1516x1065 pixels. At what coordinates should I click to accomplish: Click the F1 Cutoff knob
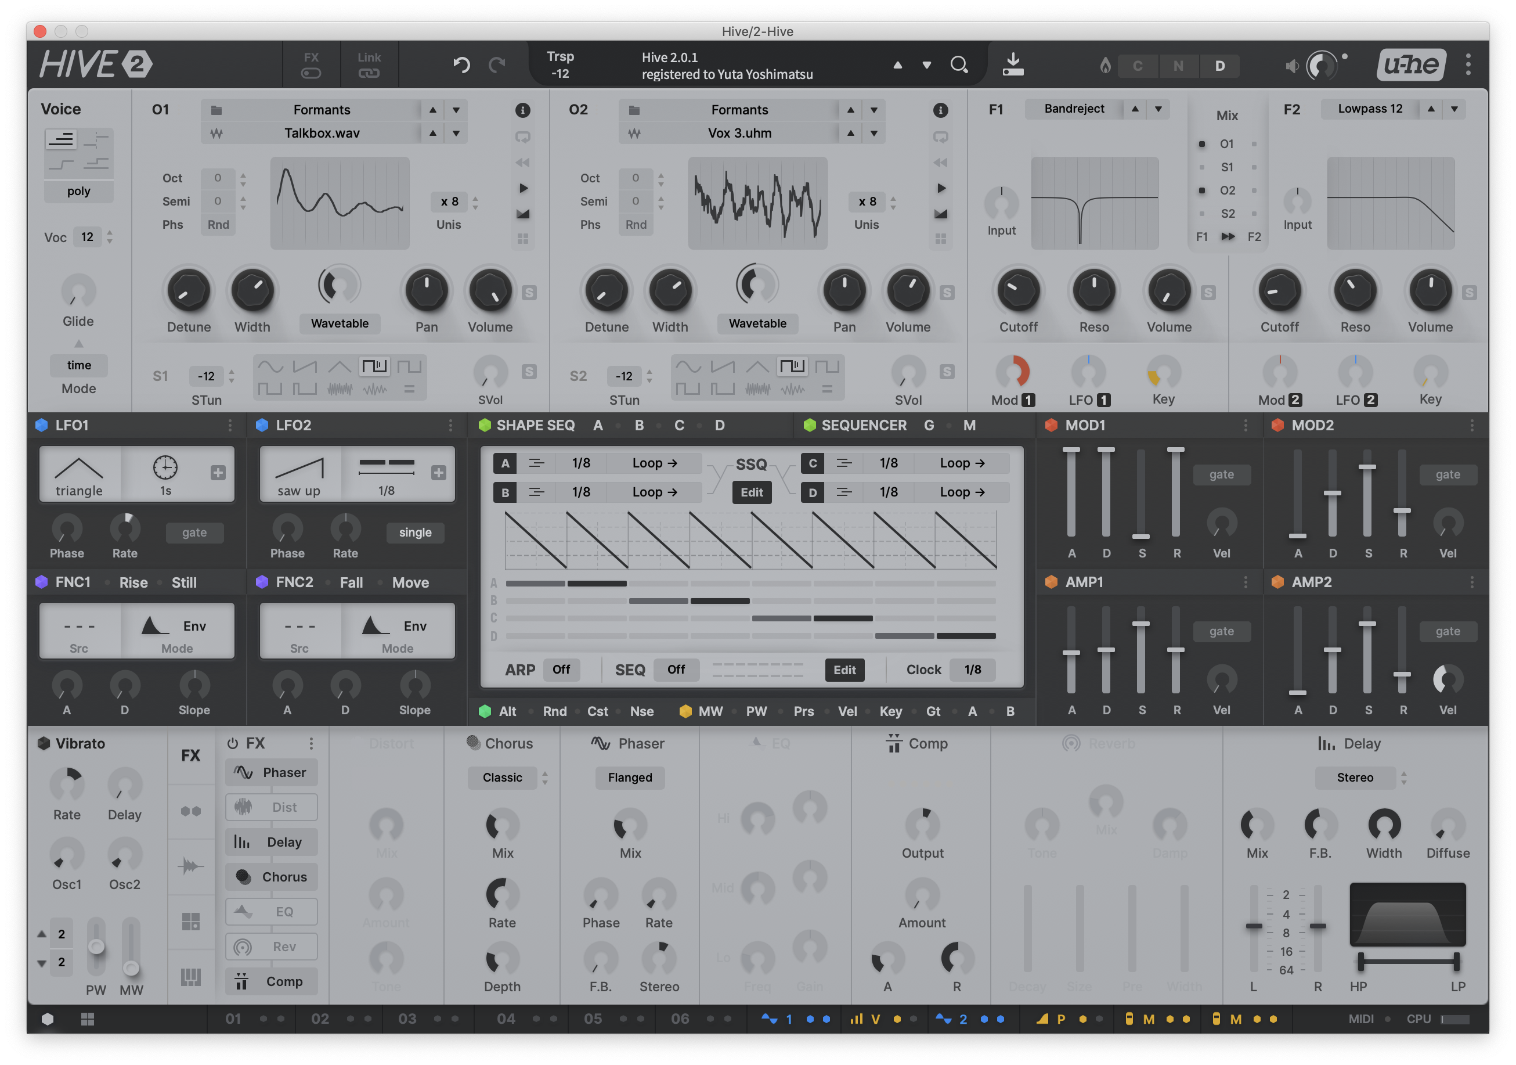tap(1018, 290)
